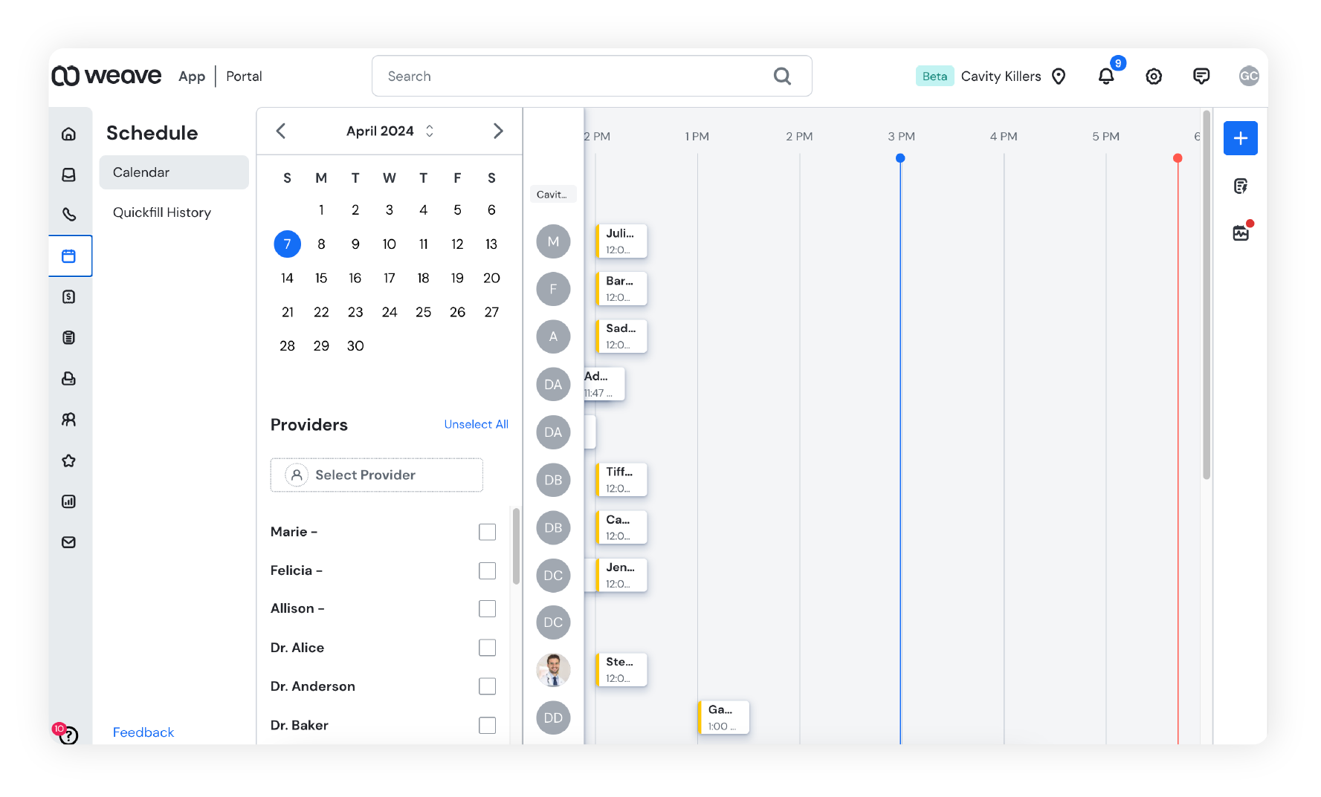Toggle the Dr. Alice provider checkbox
Screen dimensions: 1321x797
pyautogui.click(x=487, y=648)
